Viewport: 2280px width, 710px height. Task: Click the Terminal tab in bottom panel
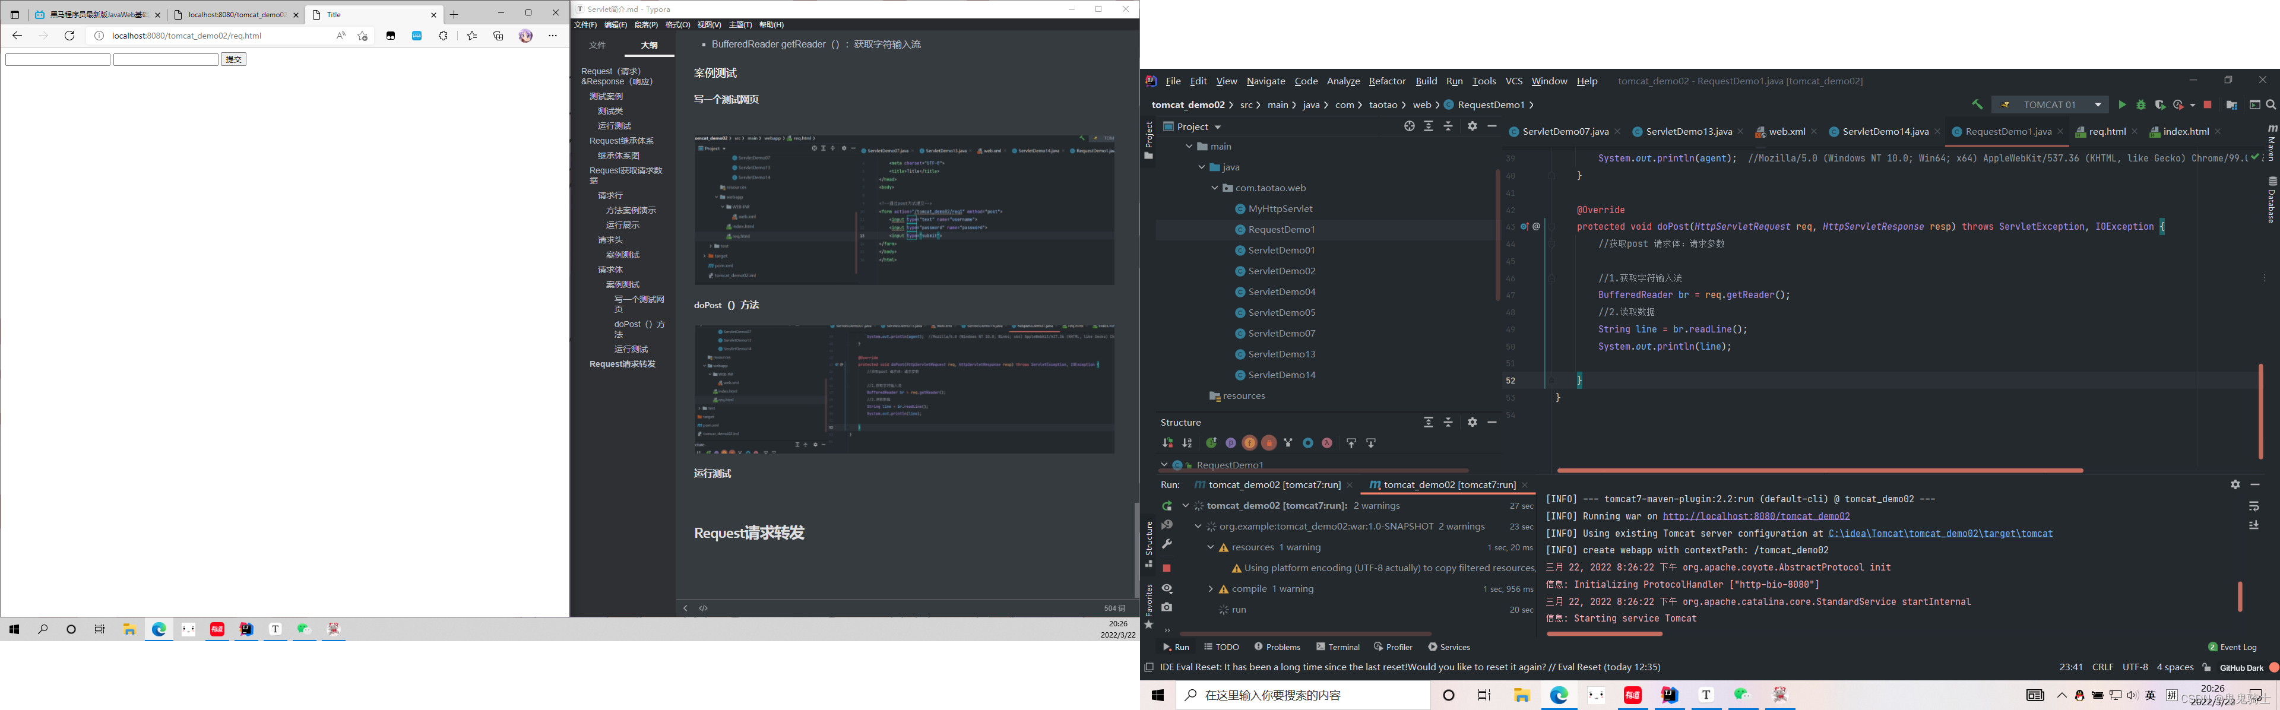(1342, 646)
